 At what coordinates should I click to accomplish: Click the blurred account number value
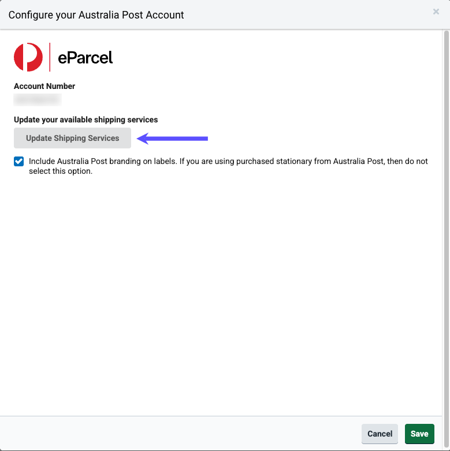38,99
